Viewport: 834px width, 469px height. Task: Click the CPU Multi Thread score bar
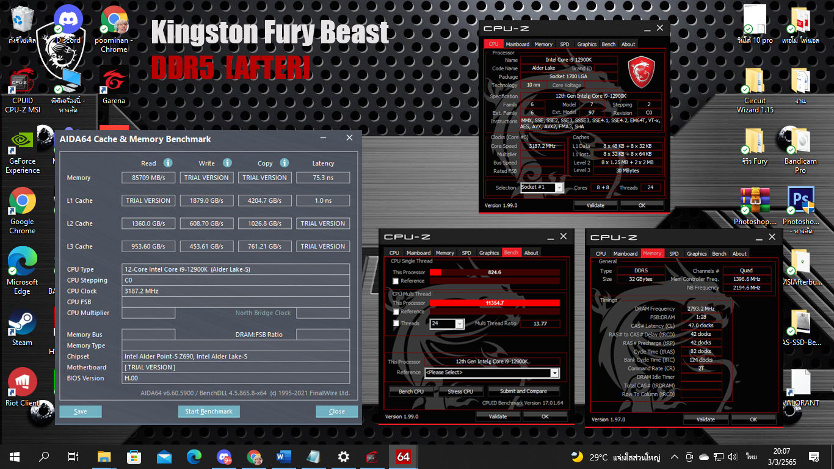pos(495,303)
